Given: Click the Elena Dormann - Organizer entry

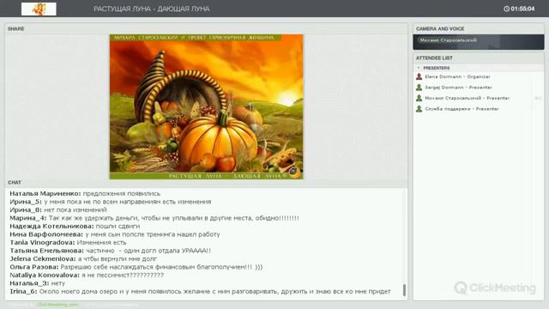Looking at the screenshot, I should point(457,76).
